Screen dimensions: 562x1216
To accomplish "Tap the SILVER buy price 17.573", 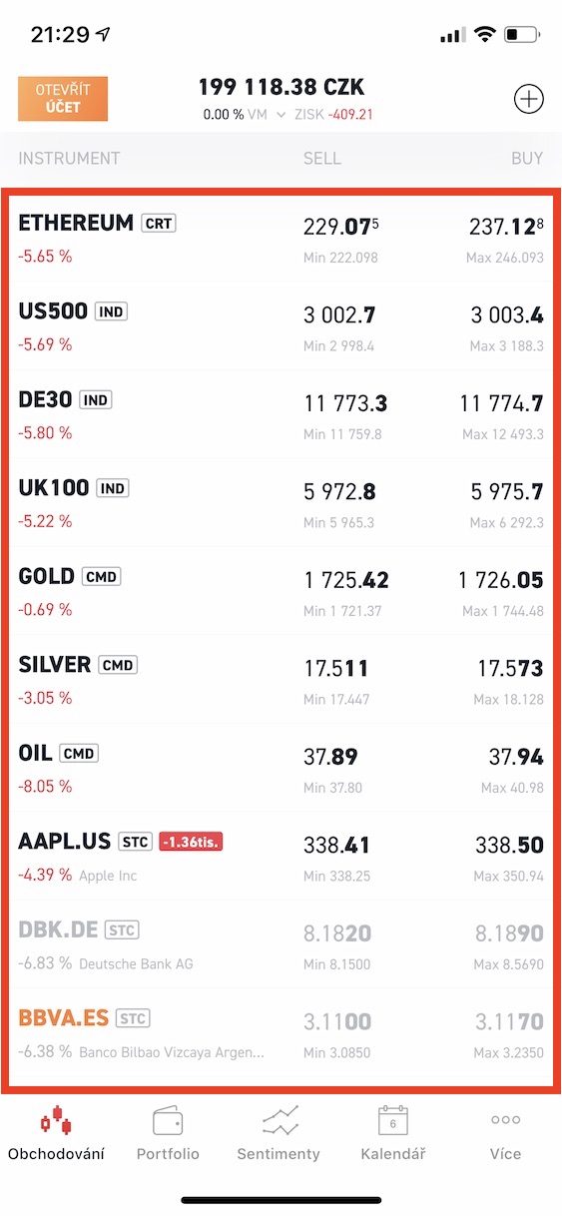I will [510, 669].
